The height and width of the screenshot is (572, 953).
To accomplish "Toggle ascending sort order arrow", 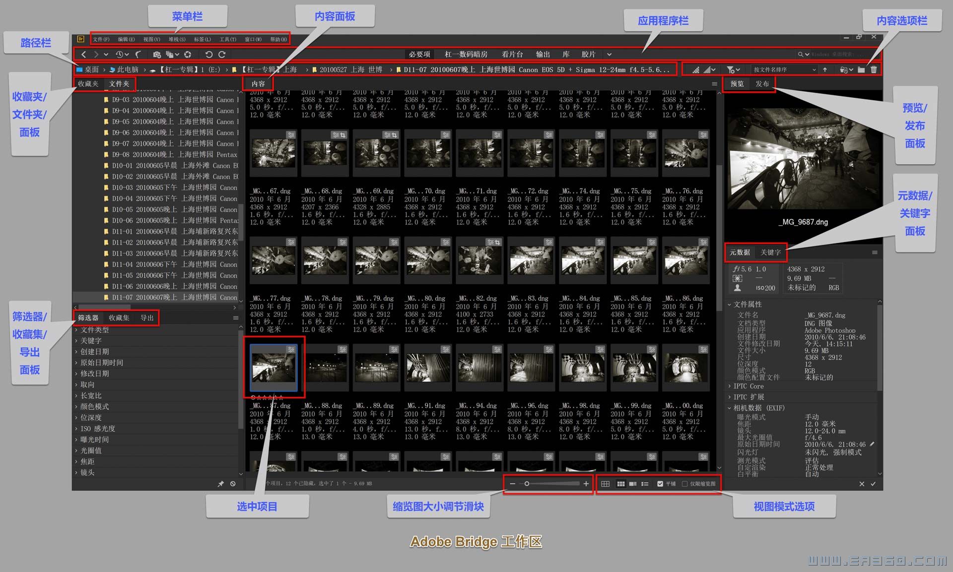I will (x=825, y=70).
